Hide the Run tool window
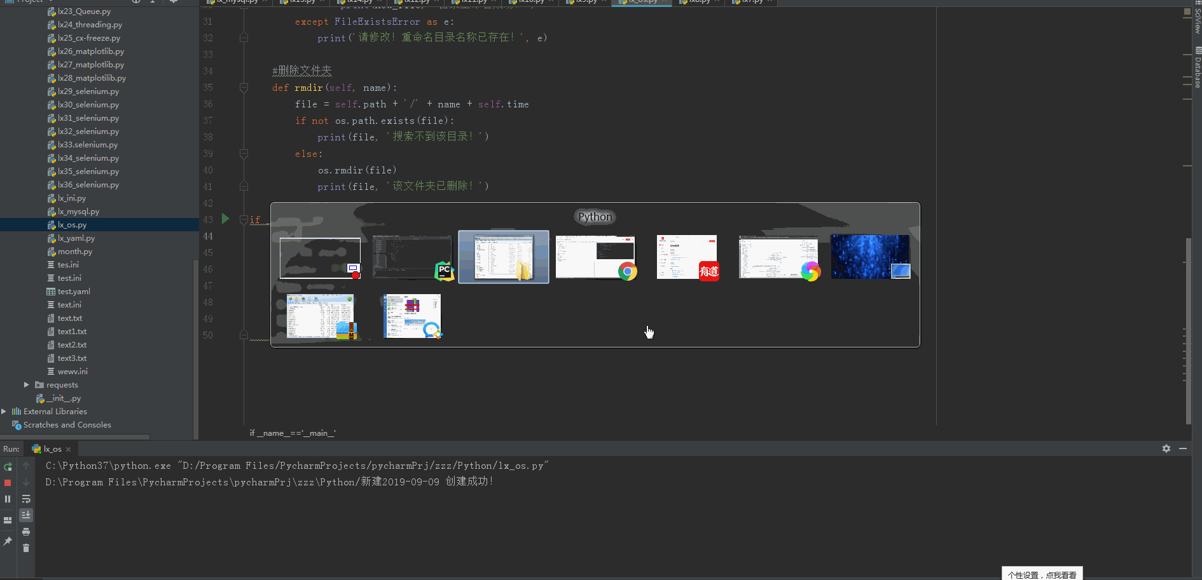This screenshot has height=580, width=1202. click(x=1183, y=448)
